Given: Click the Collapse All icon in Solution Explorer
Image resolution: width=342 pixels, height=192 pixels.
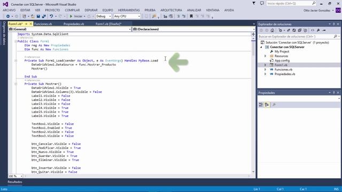Looking at the screenshot, I should 299,30.
